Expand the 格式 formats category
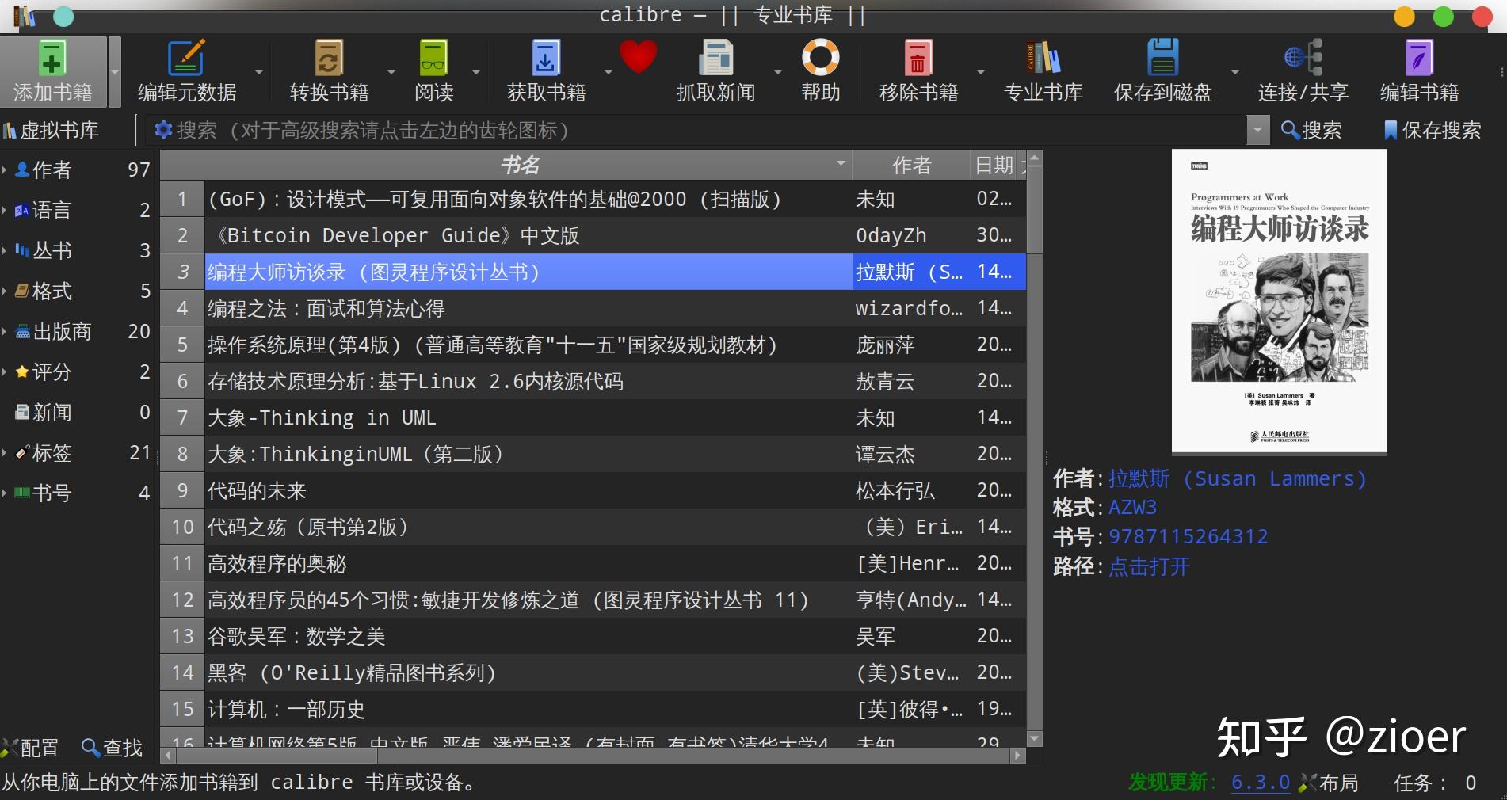The width and height of the screenshot is (1507, 800). [5, 291]
